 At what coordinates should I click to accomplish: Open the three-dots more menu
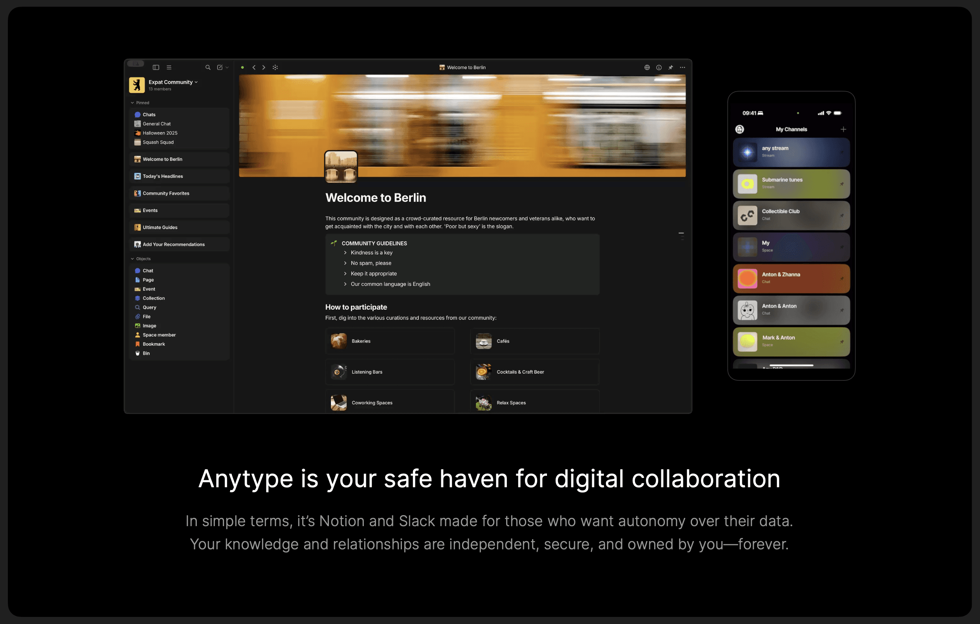(683, 67)
